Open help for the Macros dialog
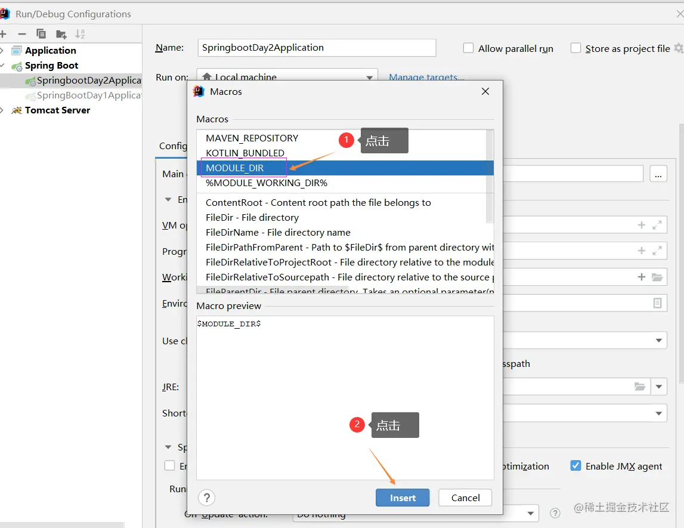684x528 pixels. point(207,498)
